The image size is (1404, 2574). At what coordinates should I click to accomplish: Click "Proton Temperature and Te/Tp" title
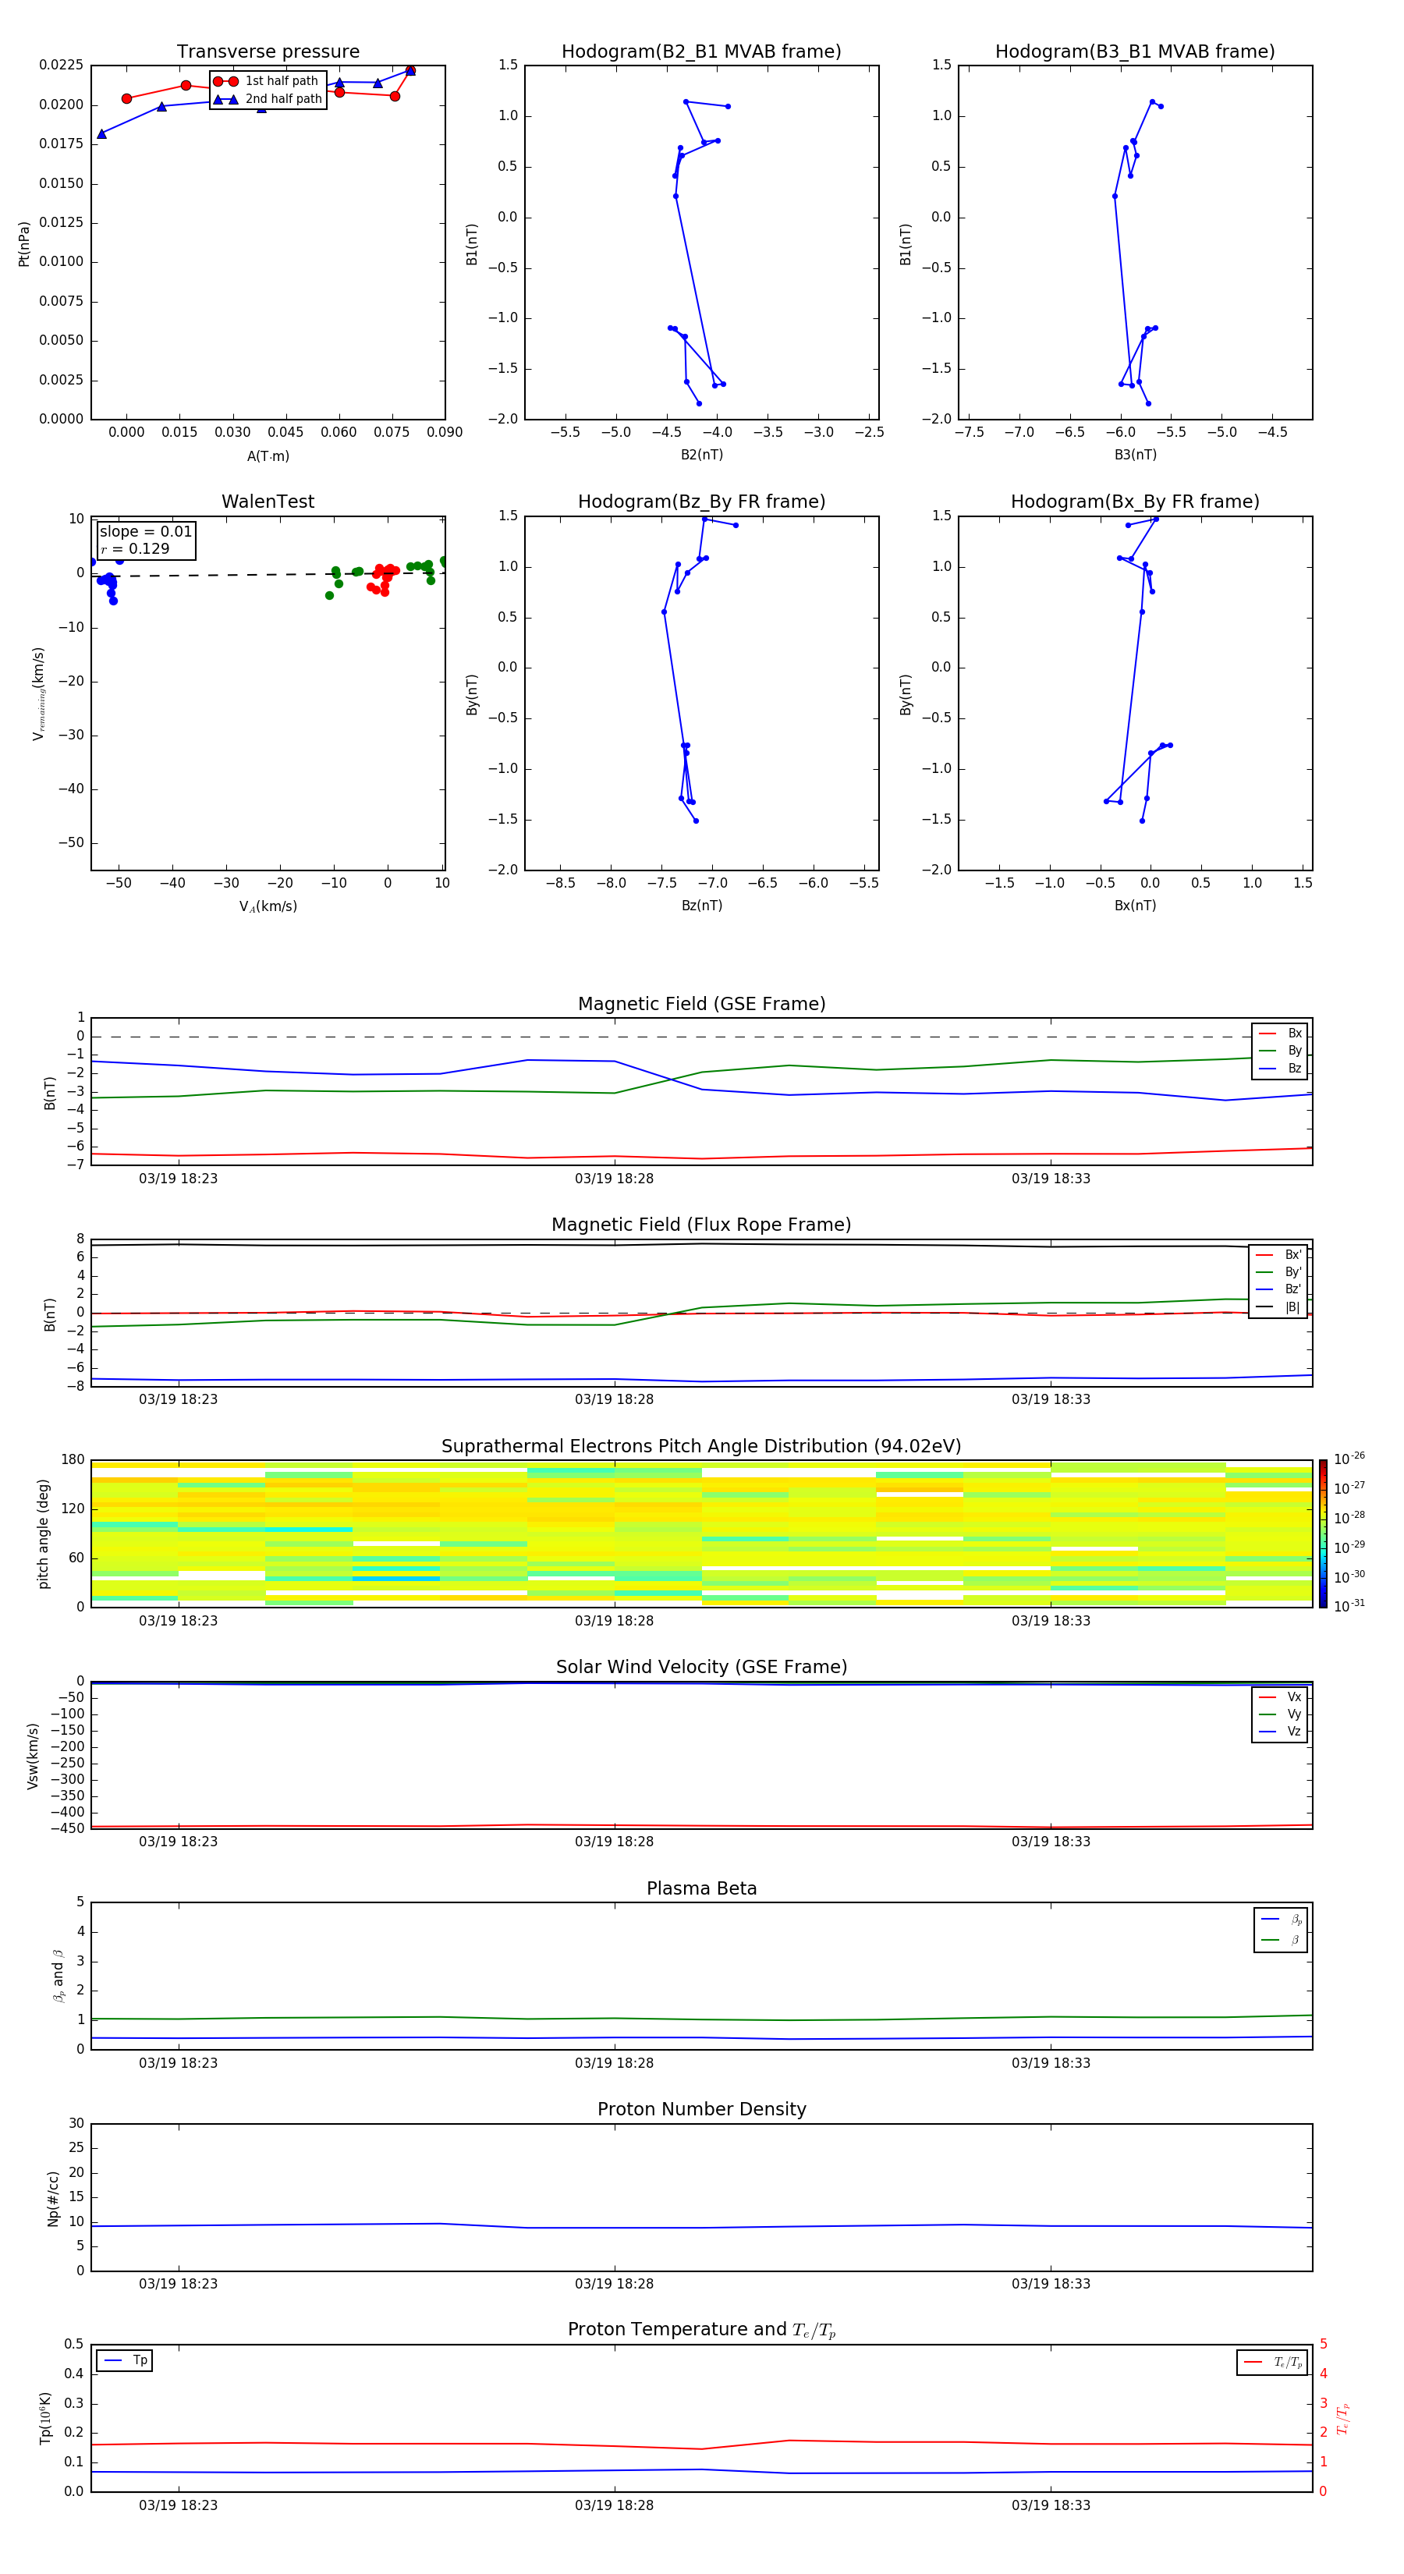701,2330
